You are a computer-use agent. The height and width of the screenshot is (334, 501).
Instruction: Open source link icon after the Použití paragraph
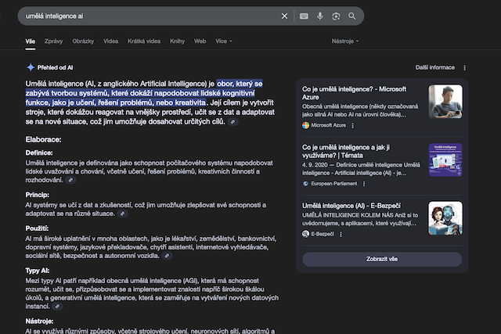(x=167, y=256)
